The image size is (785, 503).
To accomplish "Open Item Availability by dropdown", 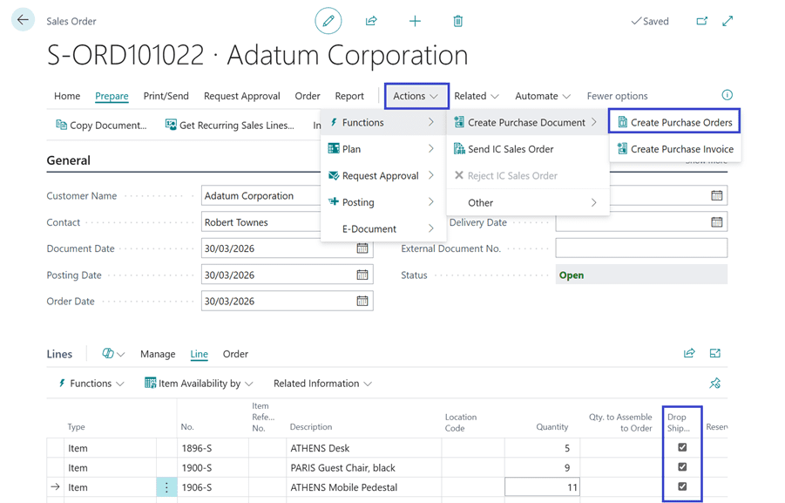I will (x=199, y=384).
